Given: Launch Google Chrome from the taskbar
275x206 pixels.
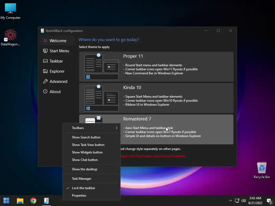Looking at the screenshot, I should pos(33,201).
